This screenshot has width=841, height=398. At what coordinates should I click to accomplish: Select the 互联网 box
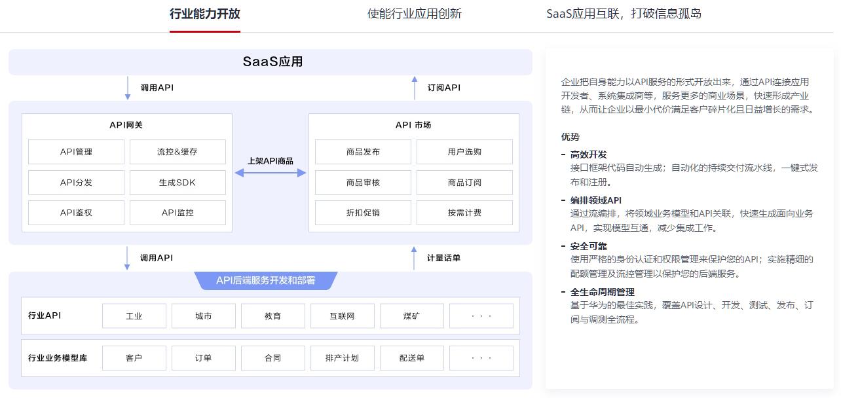343,316
